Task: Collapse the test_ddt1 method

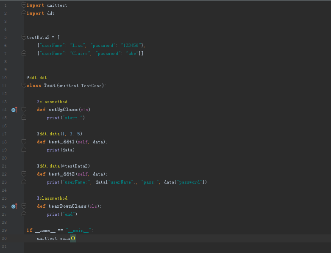Action: (x=24, y=142)
